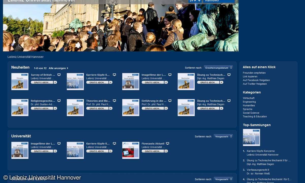Open Karriere Köpfe cover thumbnail in Neuheiten

[x=75, y=82]
